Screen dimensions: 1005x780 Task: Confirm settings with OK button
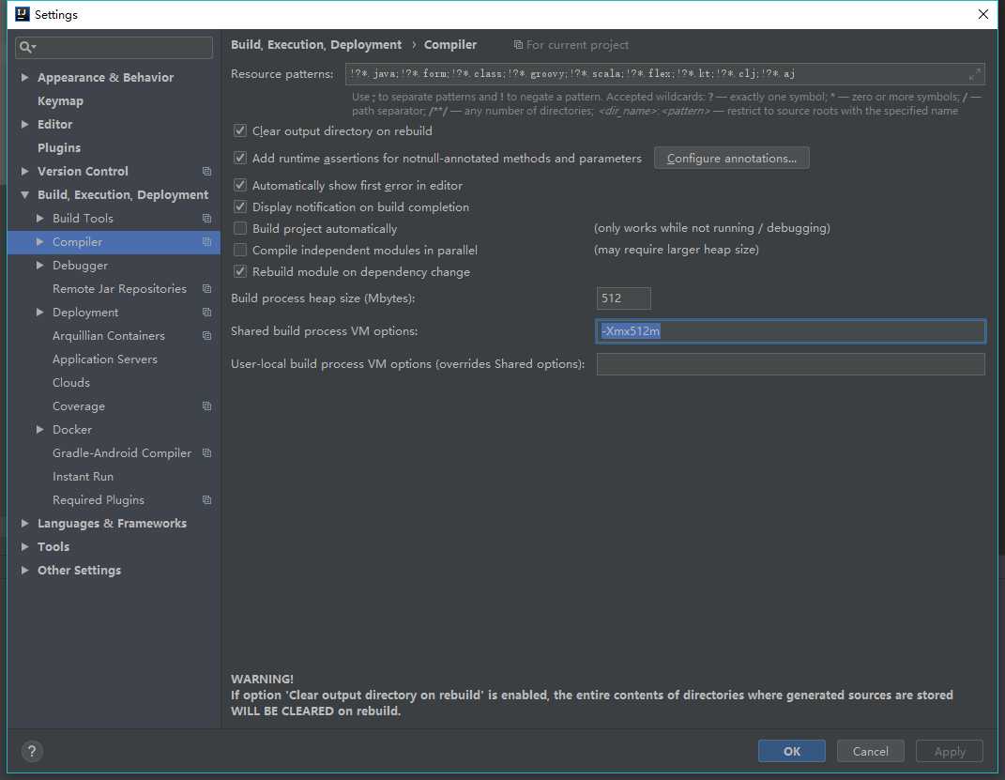[792, 751]
